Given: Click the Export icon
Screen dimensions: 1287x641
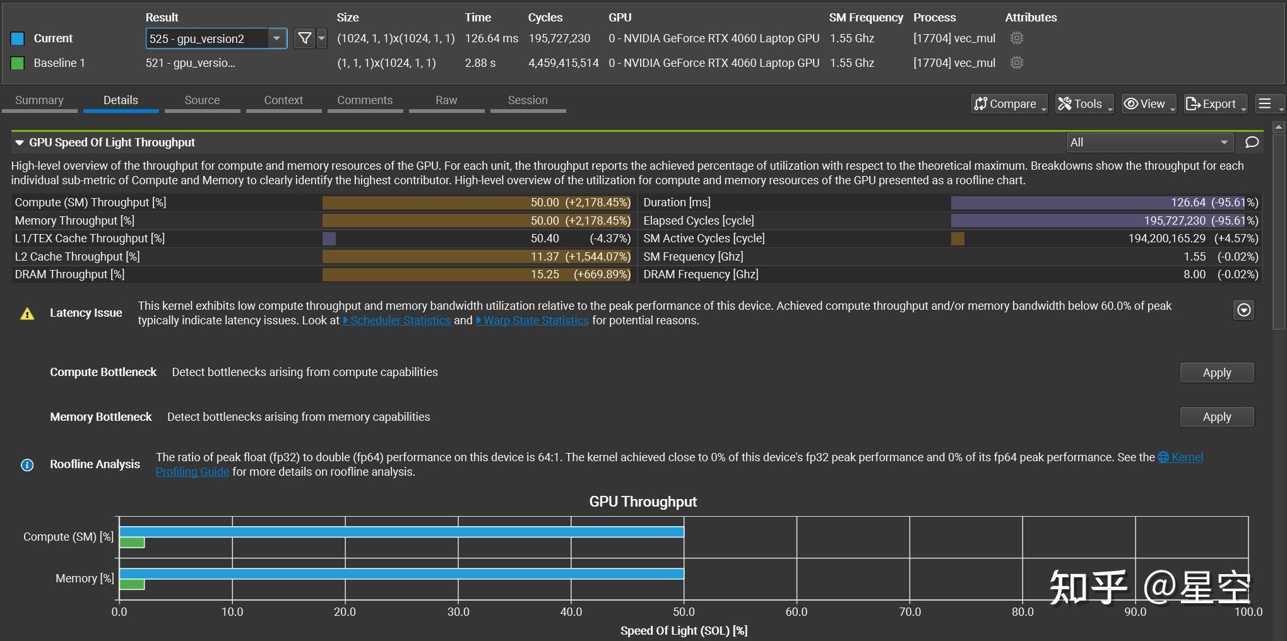Looking at the screenshot, I should click(x=1193, y=103).
